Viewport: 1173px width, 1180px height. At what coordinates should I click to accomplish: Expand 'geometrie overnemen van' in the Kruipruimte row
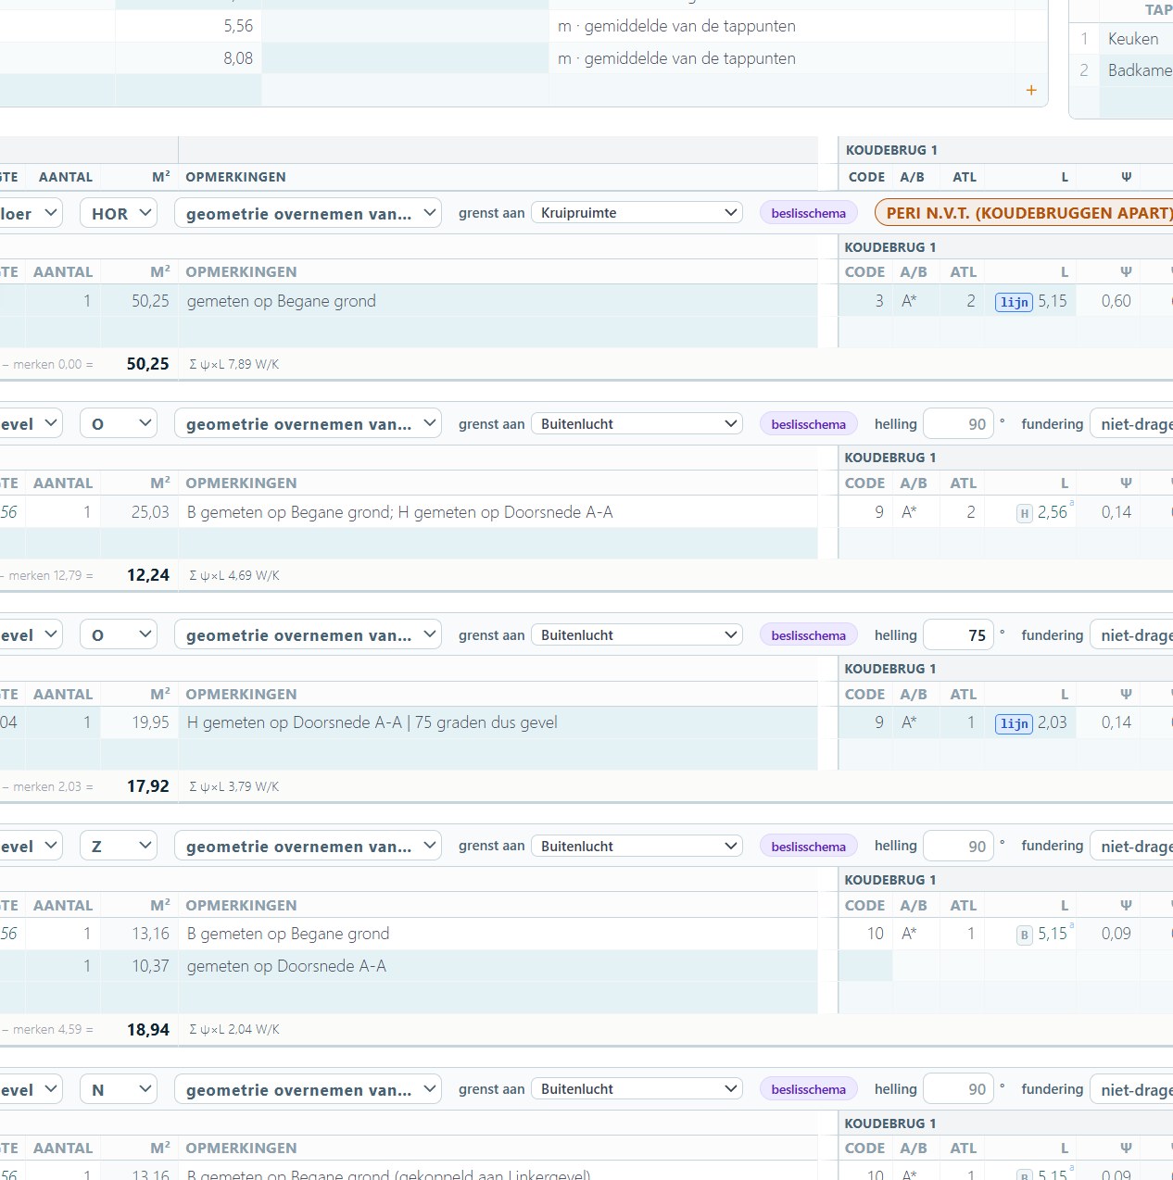coord(308,213)
